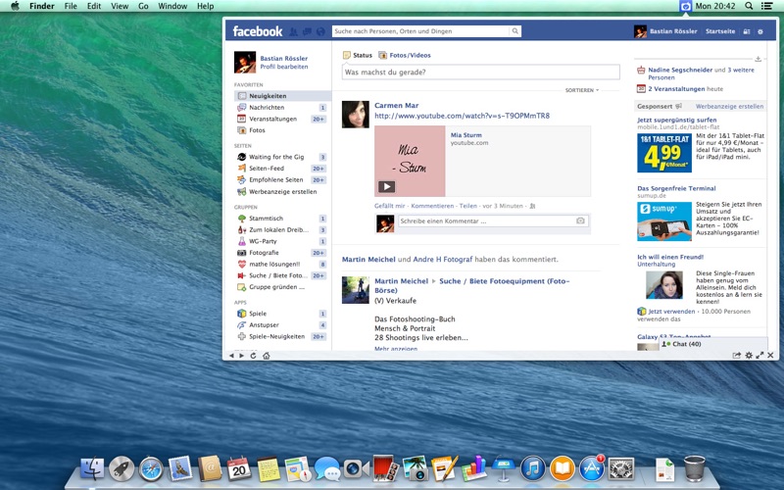Open the notifications globe icon
This screenshot has height=490, width=784.
[x=320, y=31]
